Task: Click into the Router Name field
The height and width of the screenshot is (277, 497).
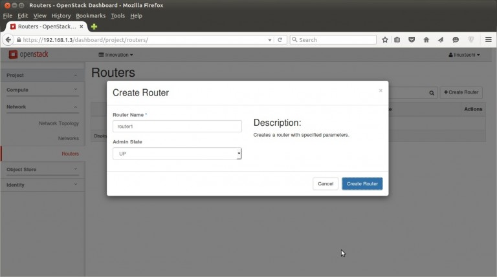Action: (x=177, y=127)
